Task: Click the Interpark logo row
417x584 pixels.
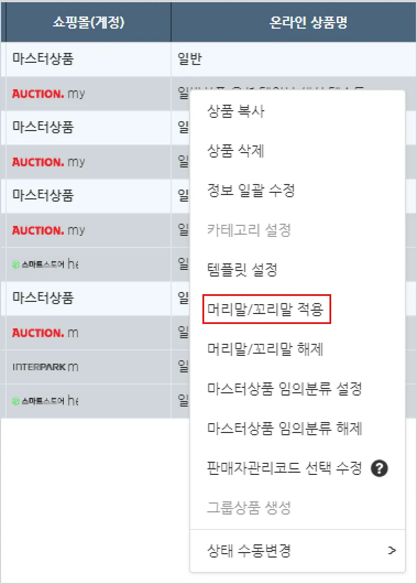Action: click(46, 367)
